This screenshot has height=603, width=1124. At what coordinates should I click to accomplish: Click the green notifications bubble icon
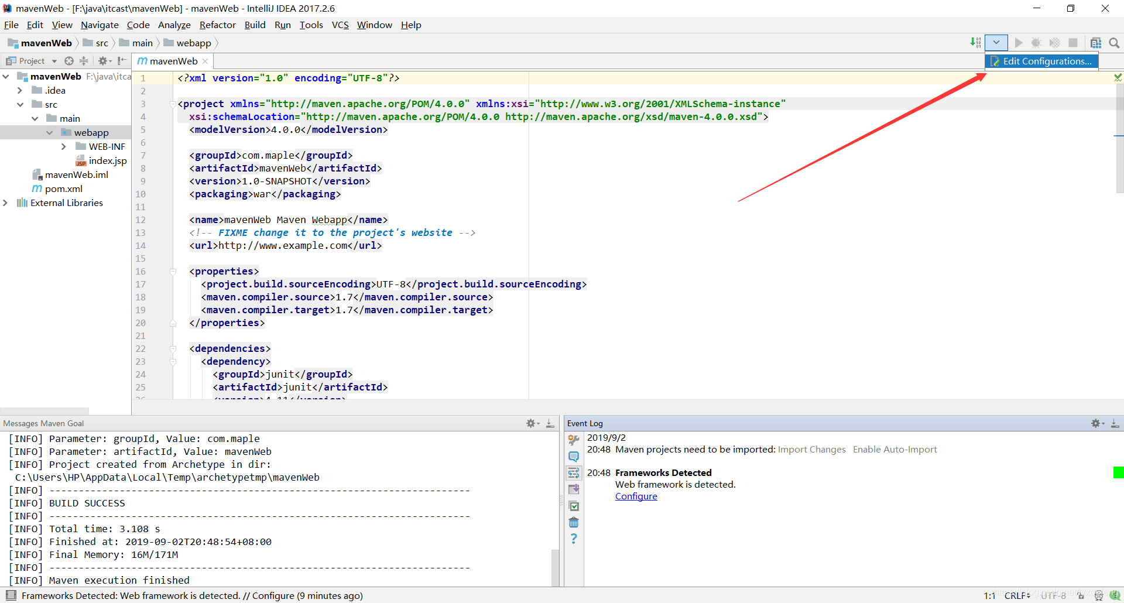1115,595
